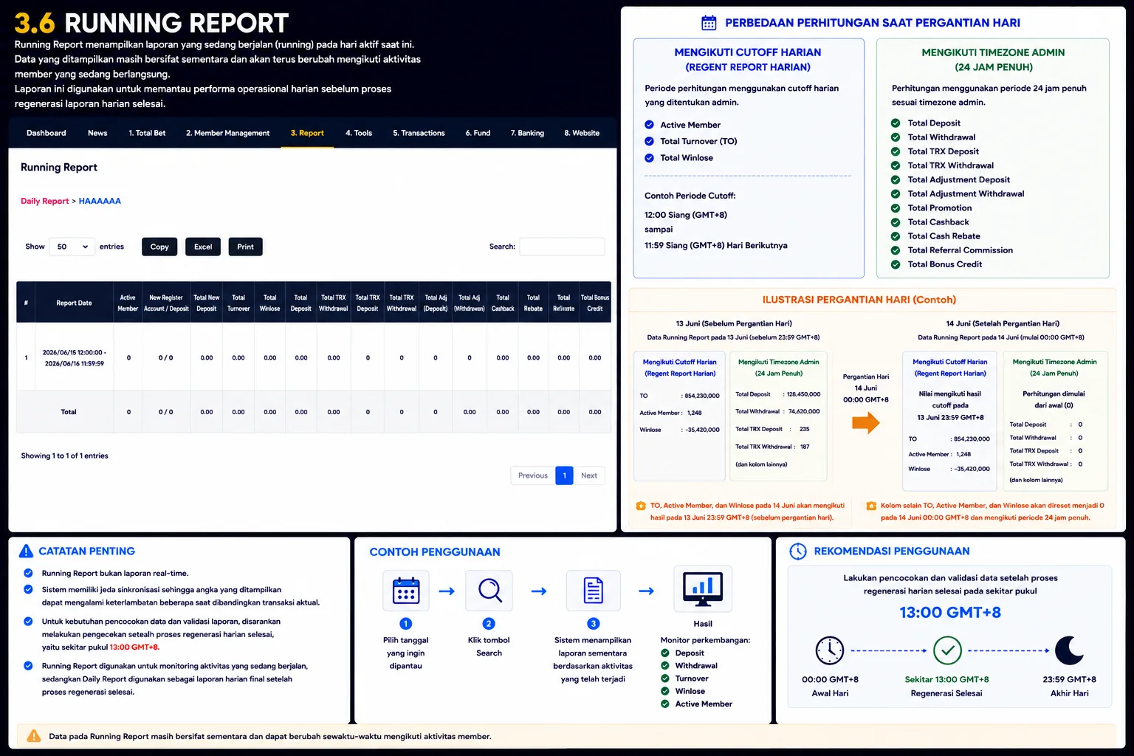Click the document icon for step 3

[x=594, y=591]
